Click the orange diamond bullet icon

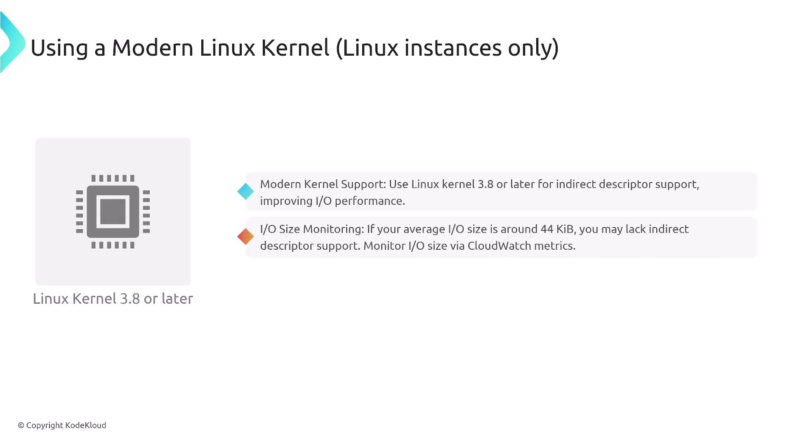pyautogui.click(x=245, y=237)
